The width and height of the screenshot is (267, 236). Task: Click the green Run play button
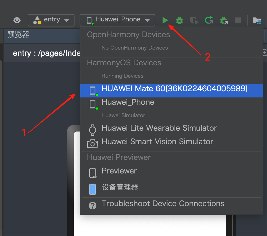(x=165, y=20)
